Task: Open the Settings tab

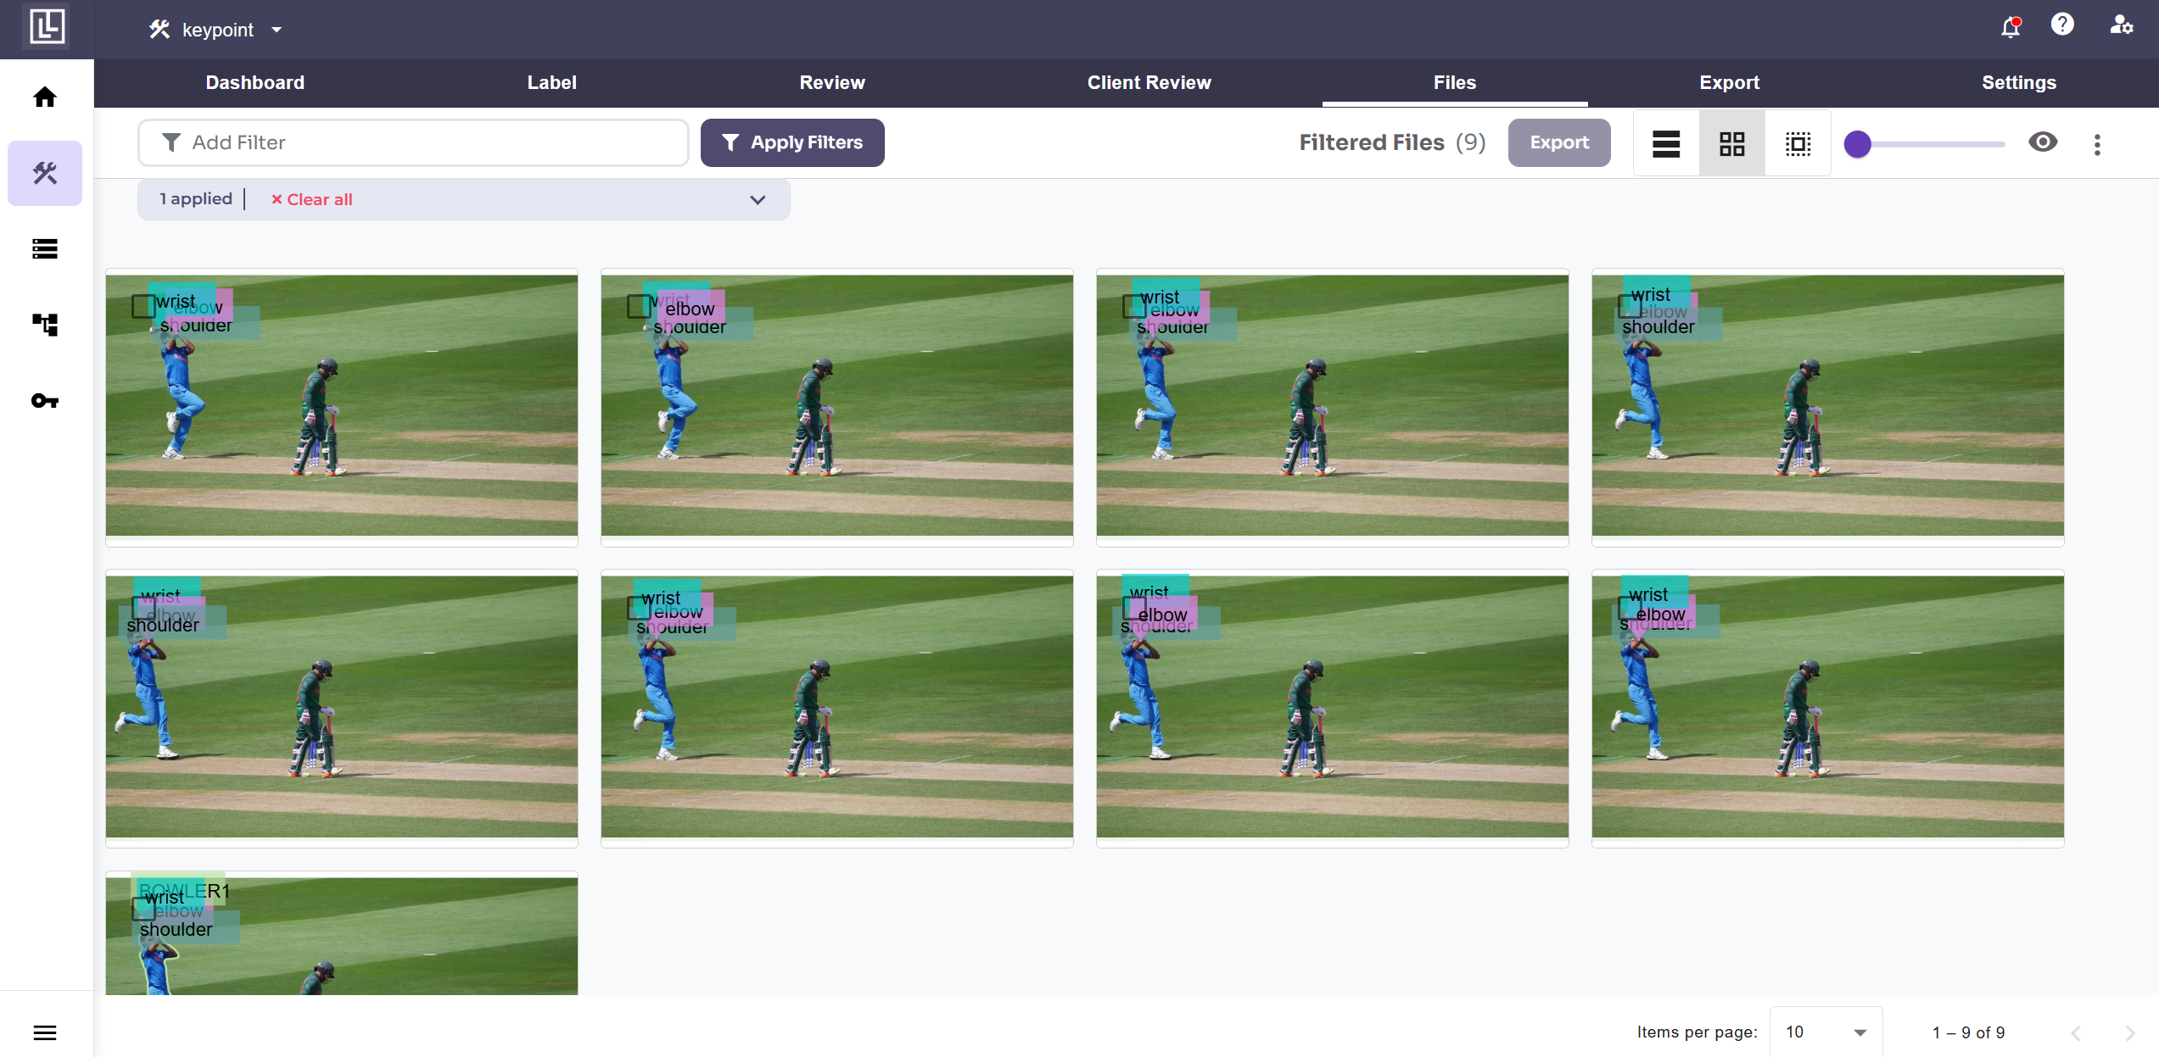Action: coord(2018,82)
